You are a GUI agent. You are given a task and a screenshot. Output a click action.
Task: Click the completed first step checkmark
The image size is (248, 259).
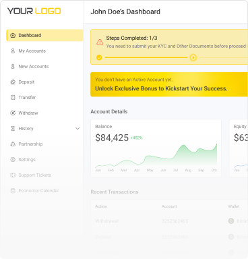(x=99, y=57)
